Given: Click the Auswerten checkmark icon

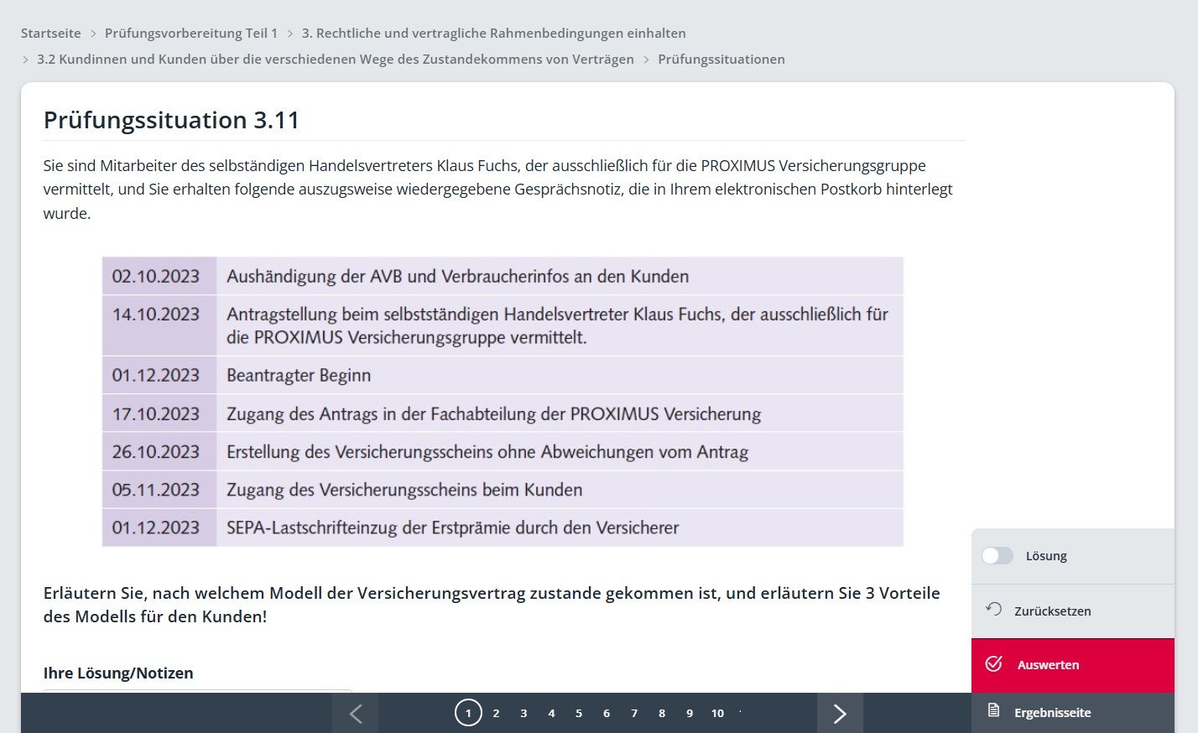Looking at the screenshot, I should click(x=994, y=664).
